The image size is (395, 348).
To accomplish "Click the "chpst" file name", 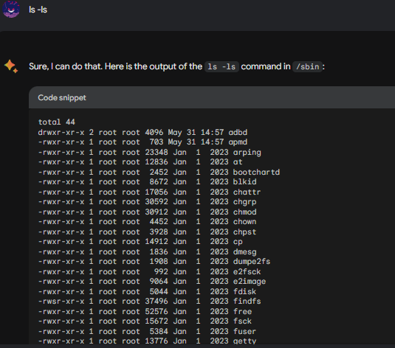I will (x=244, y=232).
